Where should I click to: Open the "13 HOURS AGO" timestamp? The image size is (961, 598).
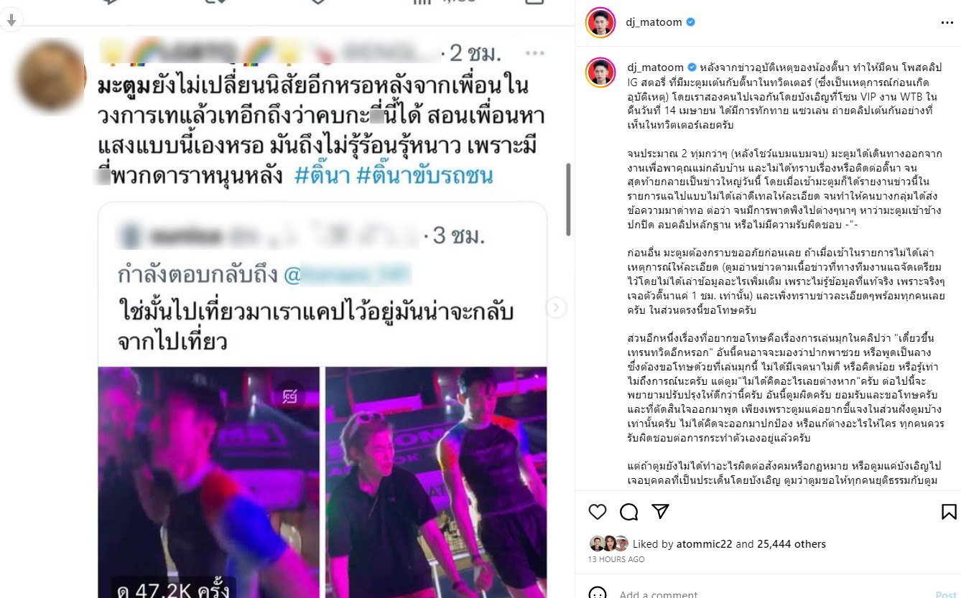[x=616, y=559]
